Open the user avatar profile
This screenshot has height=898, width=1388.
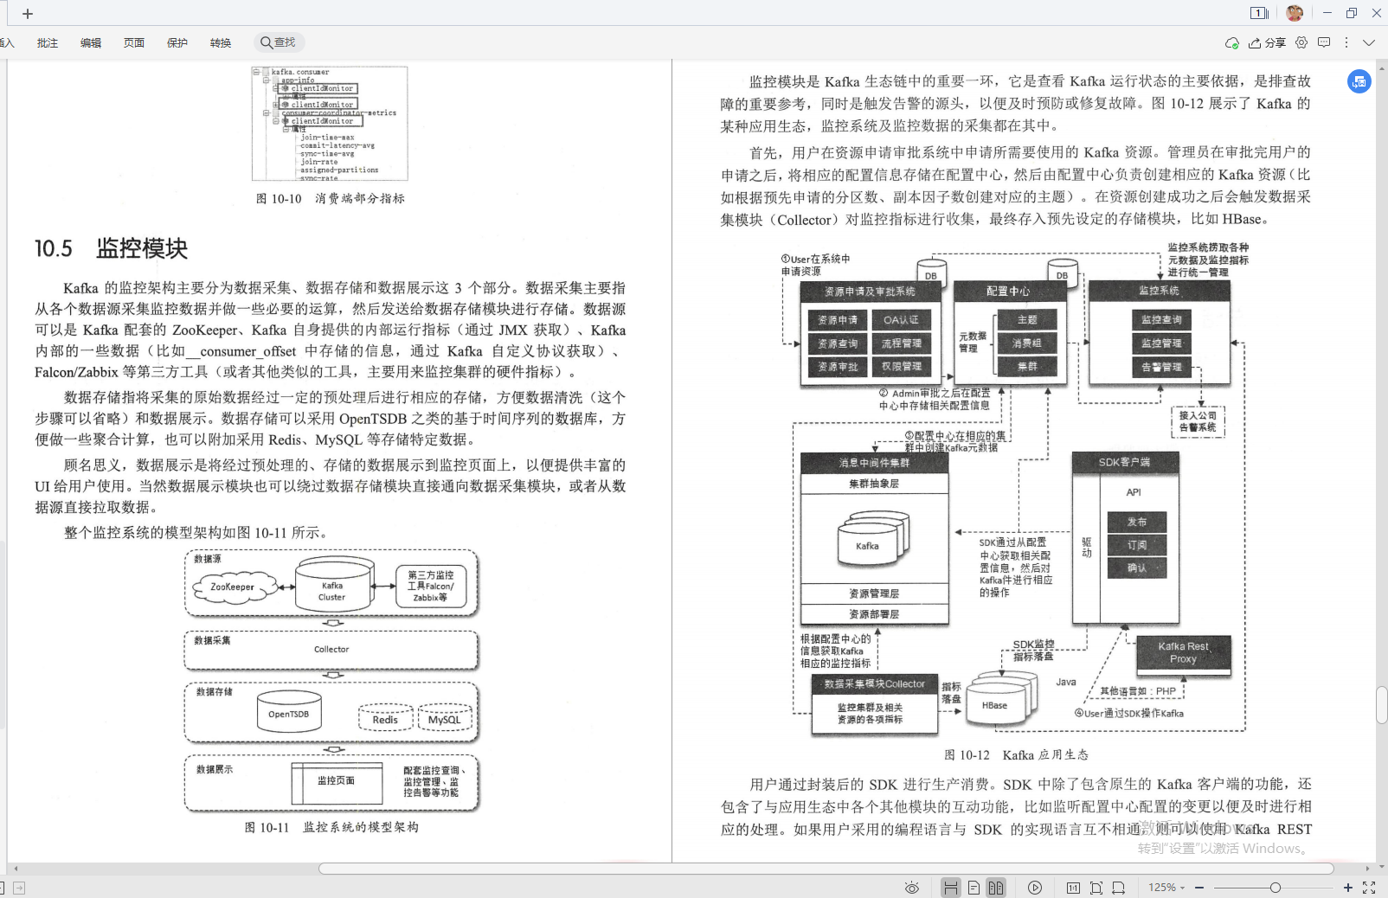(1295, 13)
